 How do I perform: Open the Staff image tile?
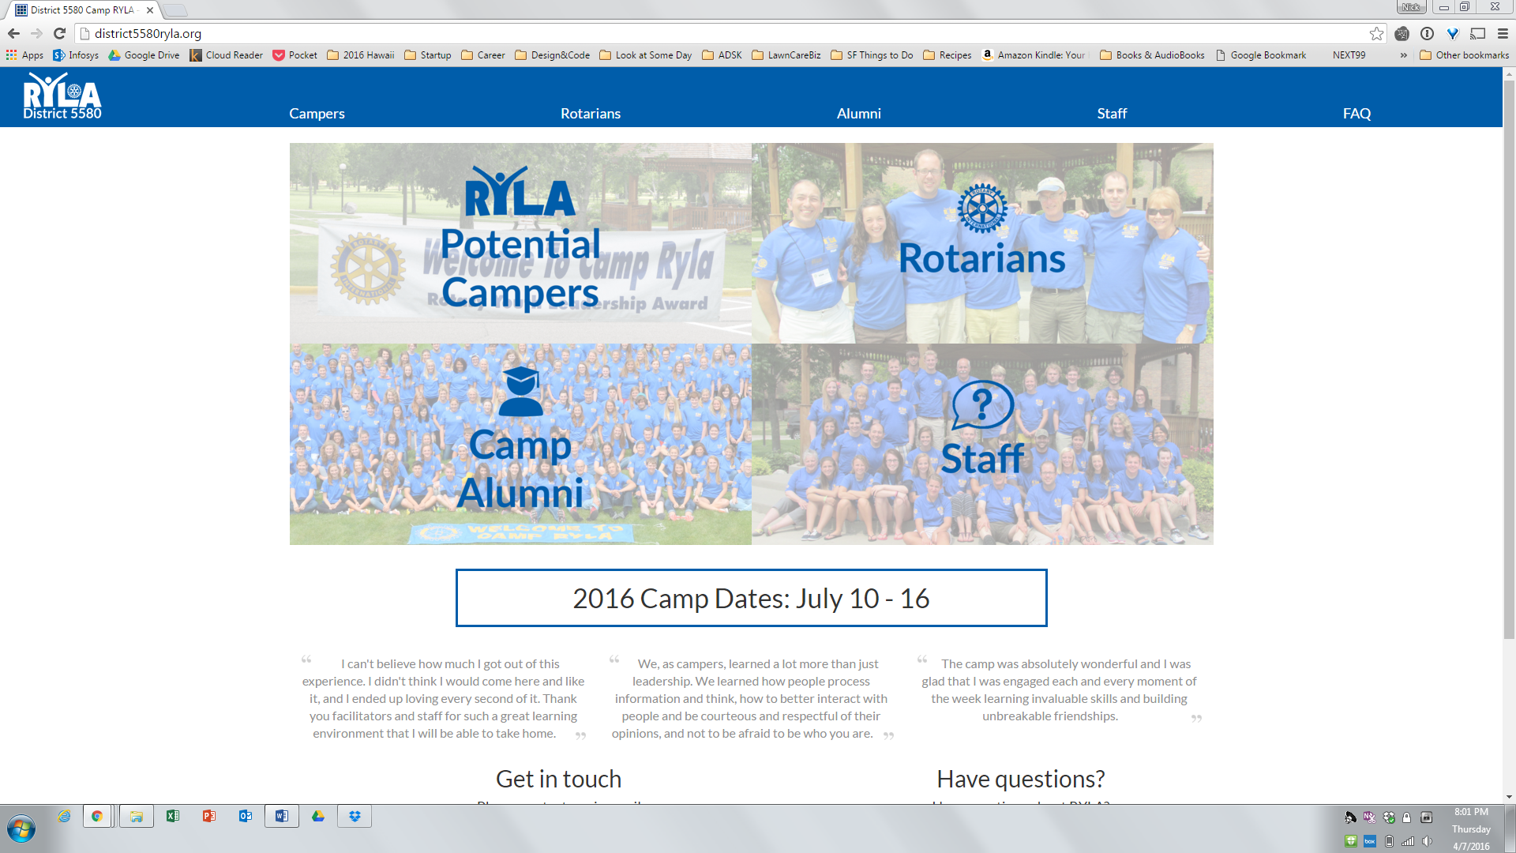click(982, 444)
